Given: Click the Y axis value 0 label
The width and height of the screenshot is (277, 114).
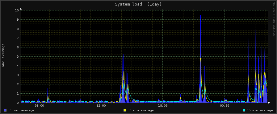Looking at the screenshot, I should [18, 103].
